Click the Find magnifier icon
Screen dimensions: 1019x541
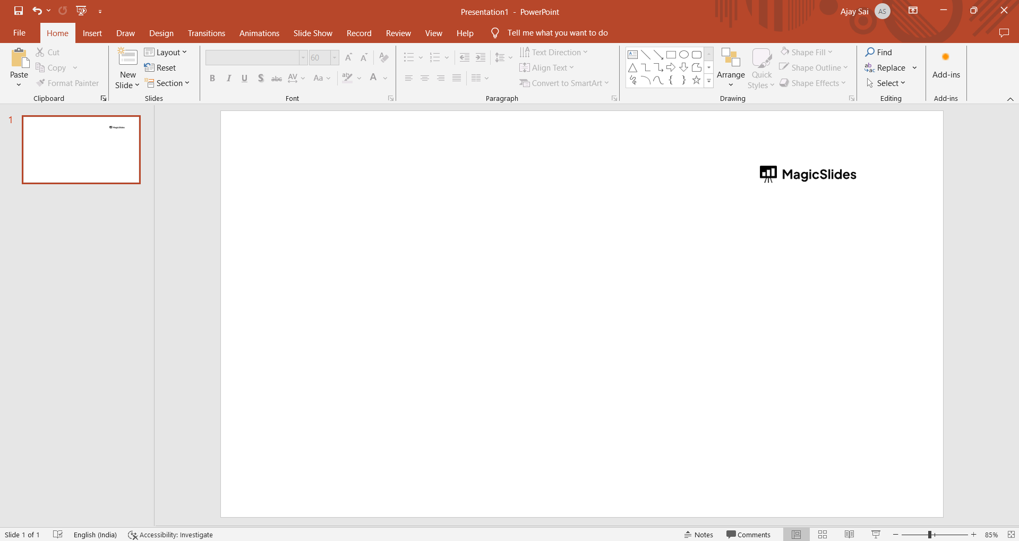pyautogui.click(x=870, y=52)
